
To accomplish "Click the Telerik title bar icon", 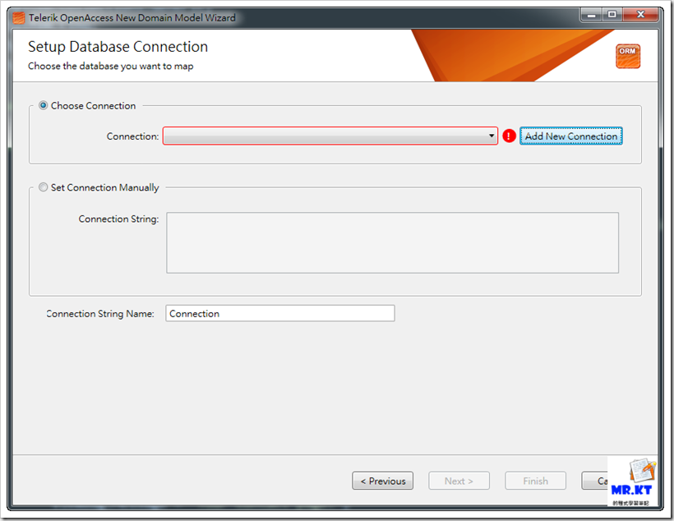I will 19,18.
